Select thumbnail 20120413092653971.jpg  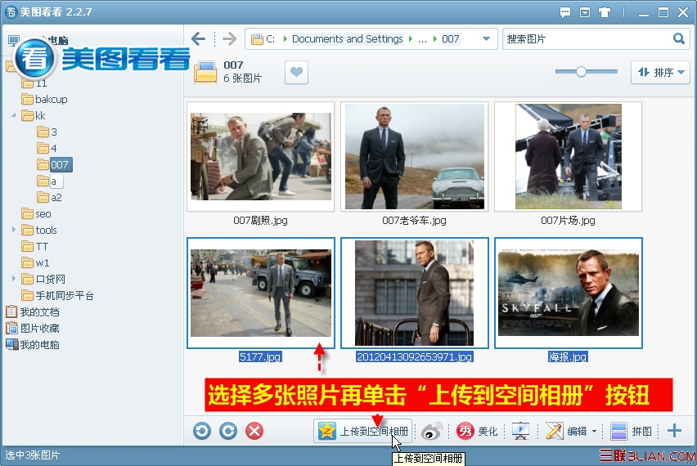[x=414, y=293]
